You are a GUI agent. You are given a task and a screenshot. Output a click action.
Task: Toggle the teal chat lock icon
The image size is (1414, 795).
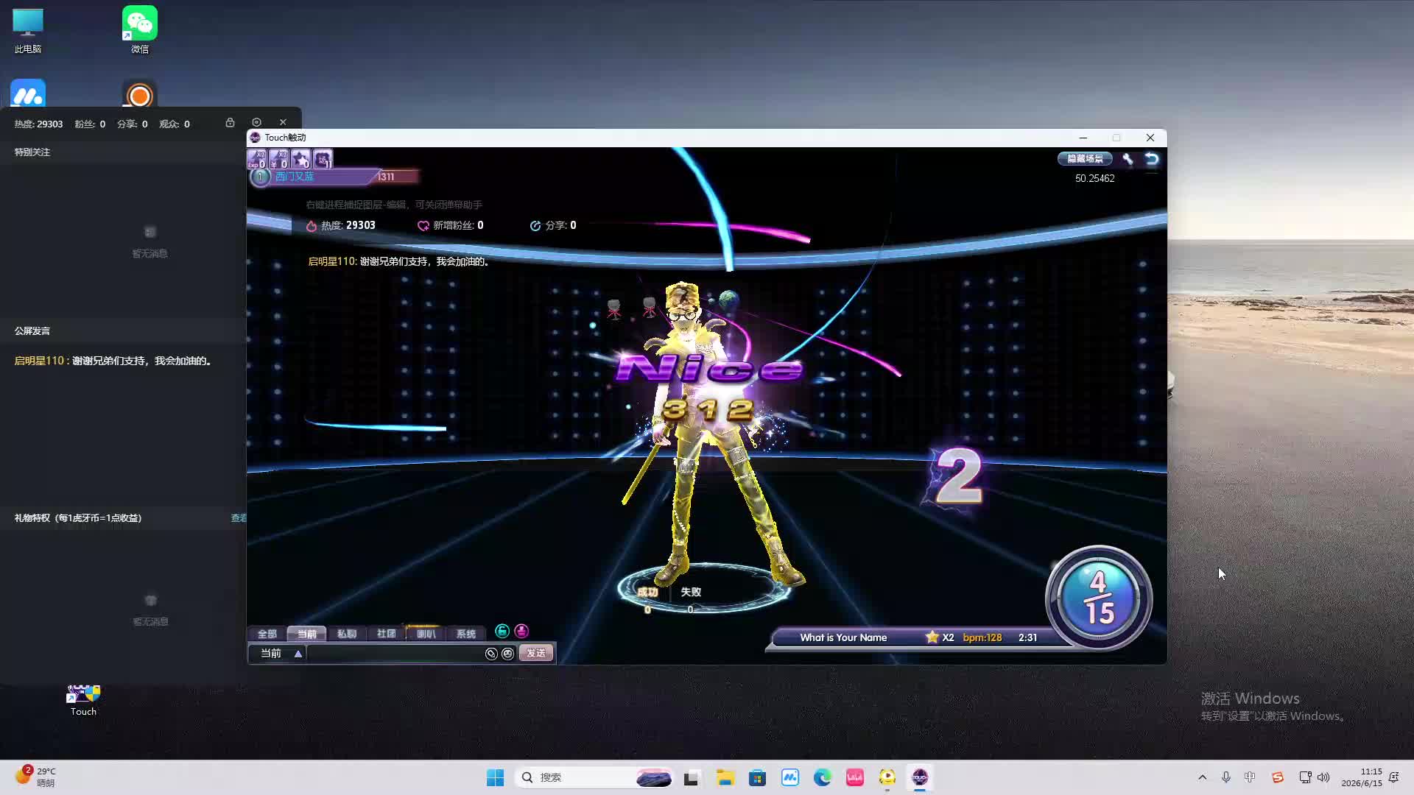[502, 631]
